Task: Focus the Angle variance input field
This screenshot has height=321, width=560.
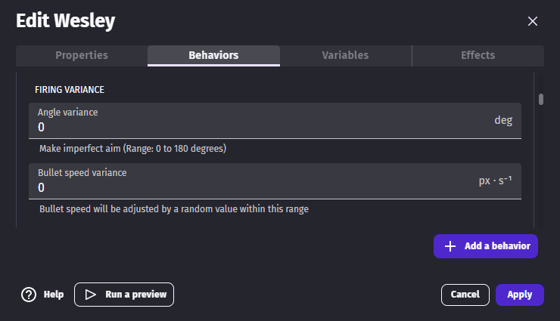Action: pyautogui.click(x=257, y=127)
